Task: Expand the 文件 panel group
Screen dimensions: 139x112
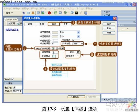Action: (107, 99)
